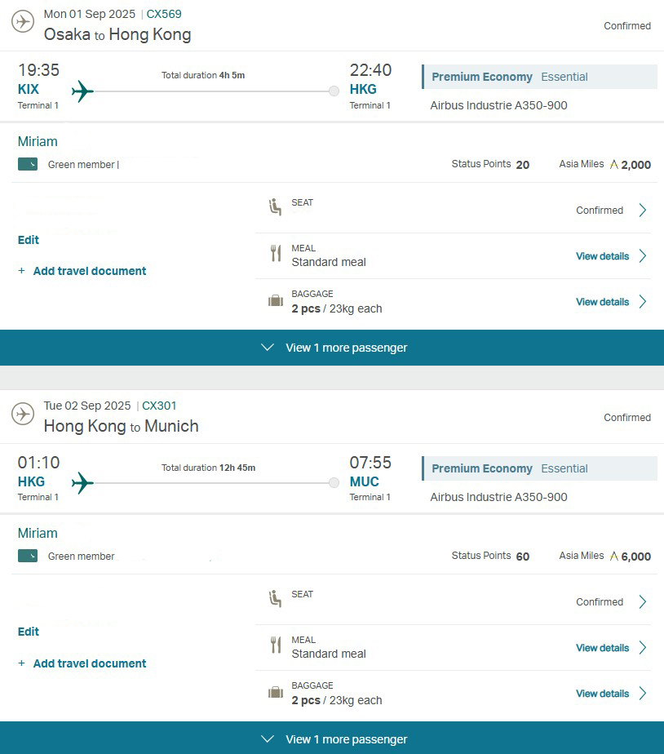The height and width of the screenshot is (754, 664).
Task: Open seat Confirmed chevron for CX569
Action: pyautogui.click(x=642, y=211)
